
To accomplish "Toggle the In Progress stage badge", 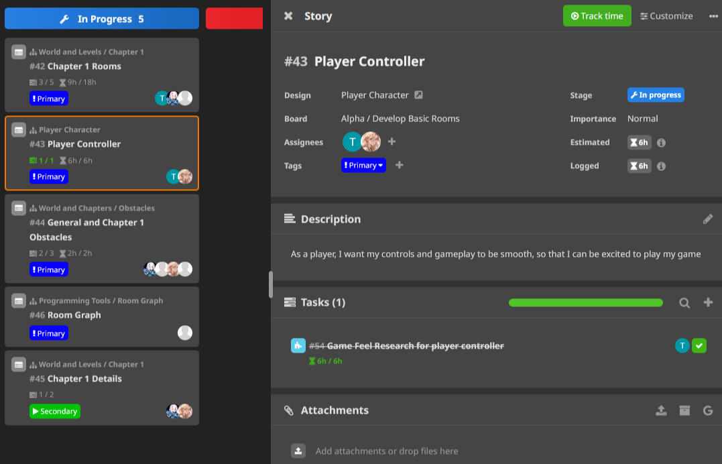I will 656,95.
